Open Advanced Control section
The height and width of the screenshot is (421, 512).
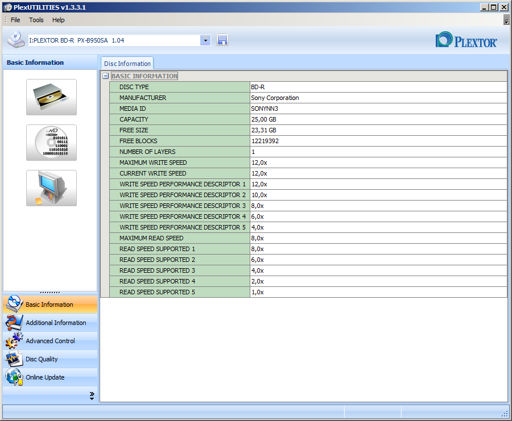tap(50, 341)
